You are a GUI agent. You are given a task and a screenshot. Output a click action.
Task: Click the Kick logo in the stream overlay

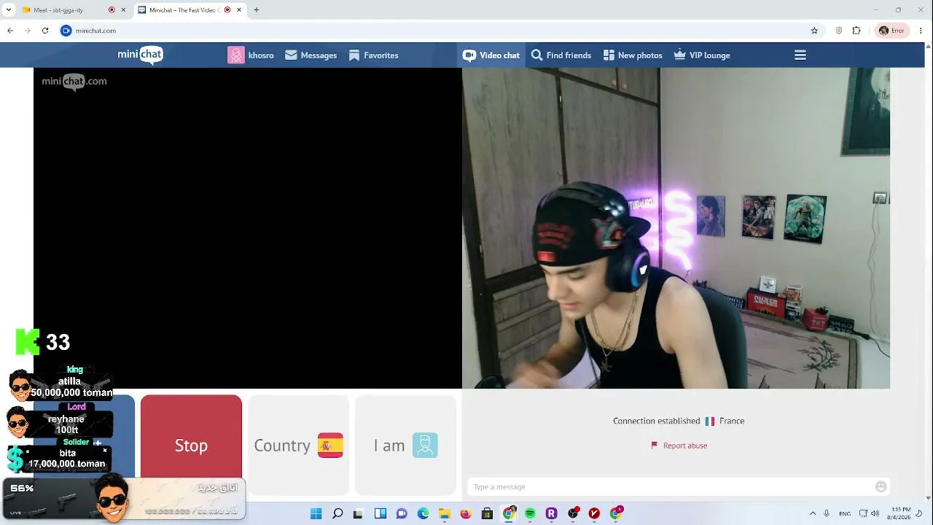28,342
